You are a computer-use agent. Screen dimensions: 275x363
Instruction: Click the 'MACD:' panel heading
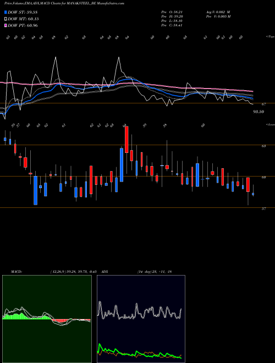[x=16, y=272]
